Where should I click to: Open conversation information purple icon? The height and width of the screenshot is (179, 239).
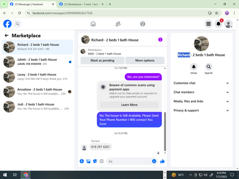point(160,40)
